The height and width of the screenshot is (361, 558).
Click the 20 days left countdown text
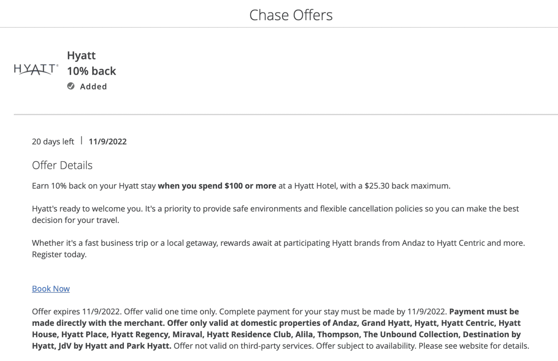pos(52,142)
